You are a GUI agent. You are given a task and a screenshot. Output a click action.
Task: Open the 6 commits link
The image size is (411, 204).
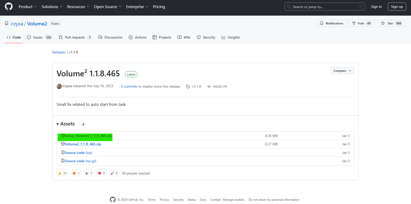point(129,86)
